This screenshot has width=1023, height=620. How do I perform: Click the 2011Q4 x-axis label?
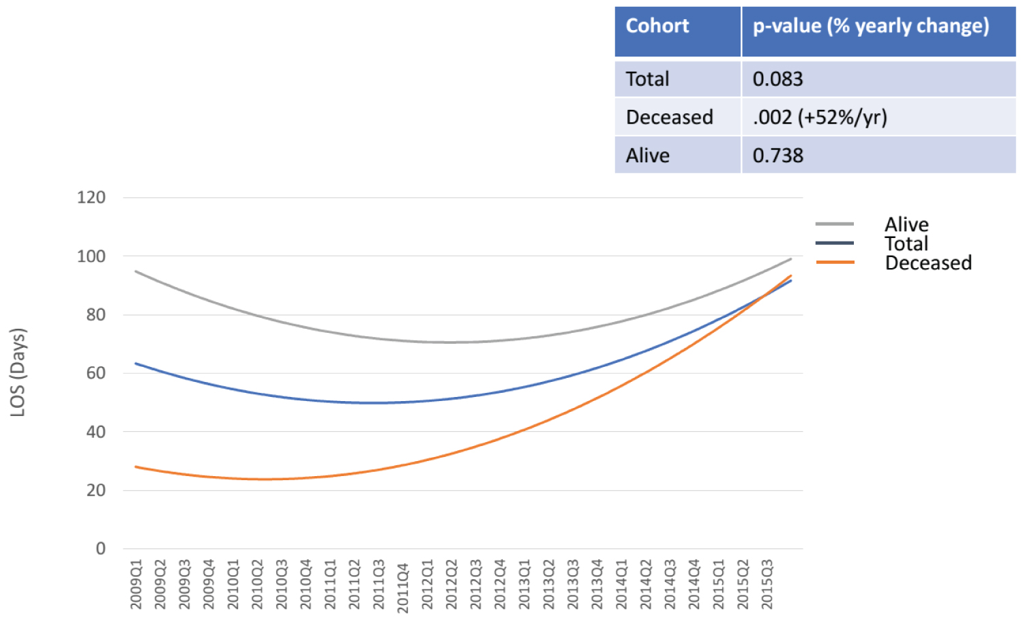coord(403,587)
